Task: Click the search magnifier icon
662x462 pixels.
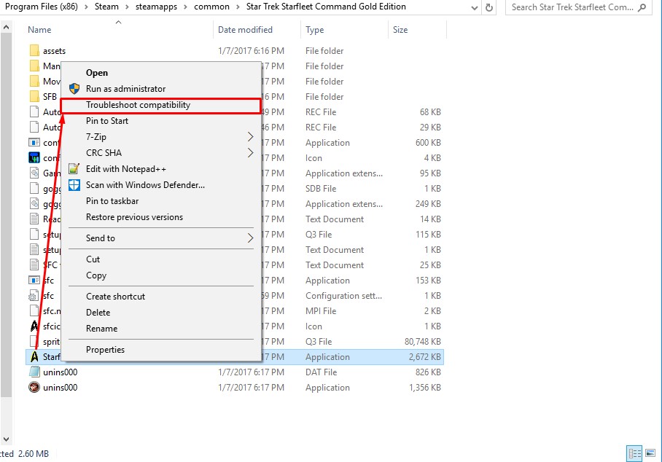Action: tap(642, 7)
